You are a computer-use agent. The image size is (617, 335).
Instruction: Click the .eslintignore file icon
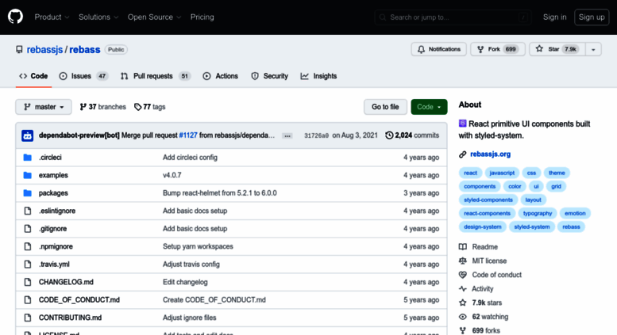(28, 211)
